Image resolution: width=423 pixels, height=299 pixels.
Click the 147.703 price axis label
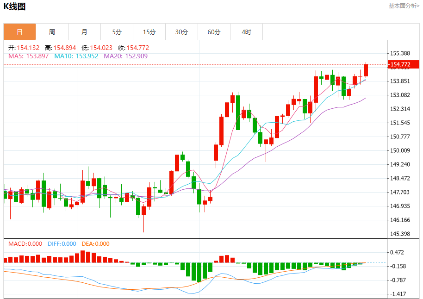tap(400, 193)
